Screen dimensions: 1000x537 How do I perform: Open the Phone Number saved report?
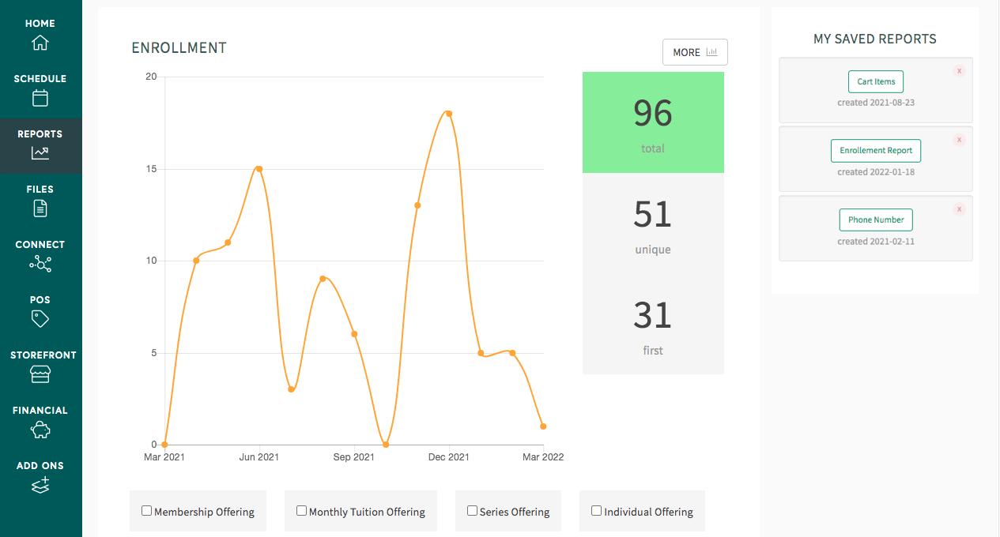pyautogui.click(x=876, y=220)
